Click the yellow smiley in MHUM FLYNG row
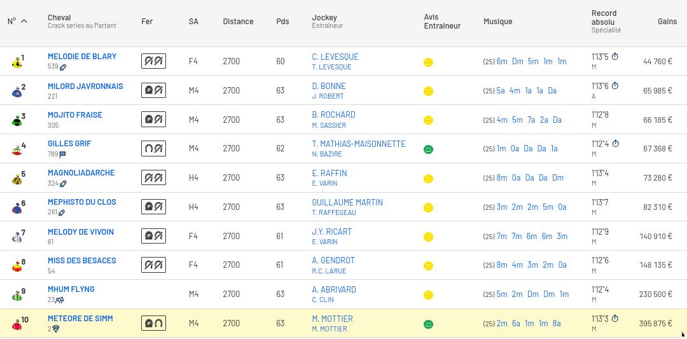The height and width of the screenshot is (339, 687). pyautogui.click(x=429, y=295)
